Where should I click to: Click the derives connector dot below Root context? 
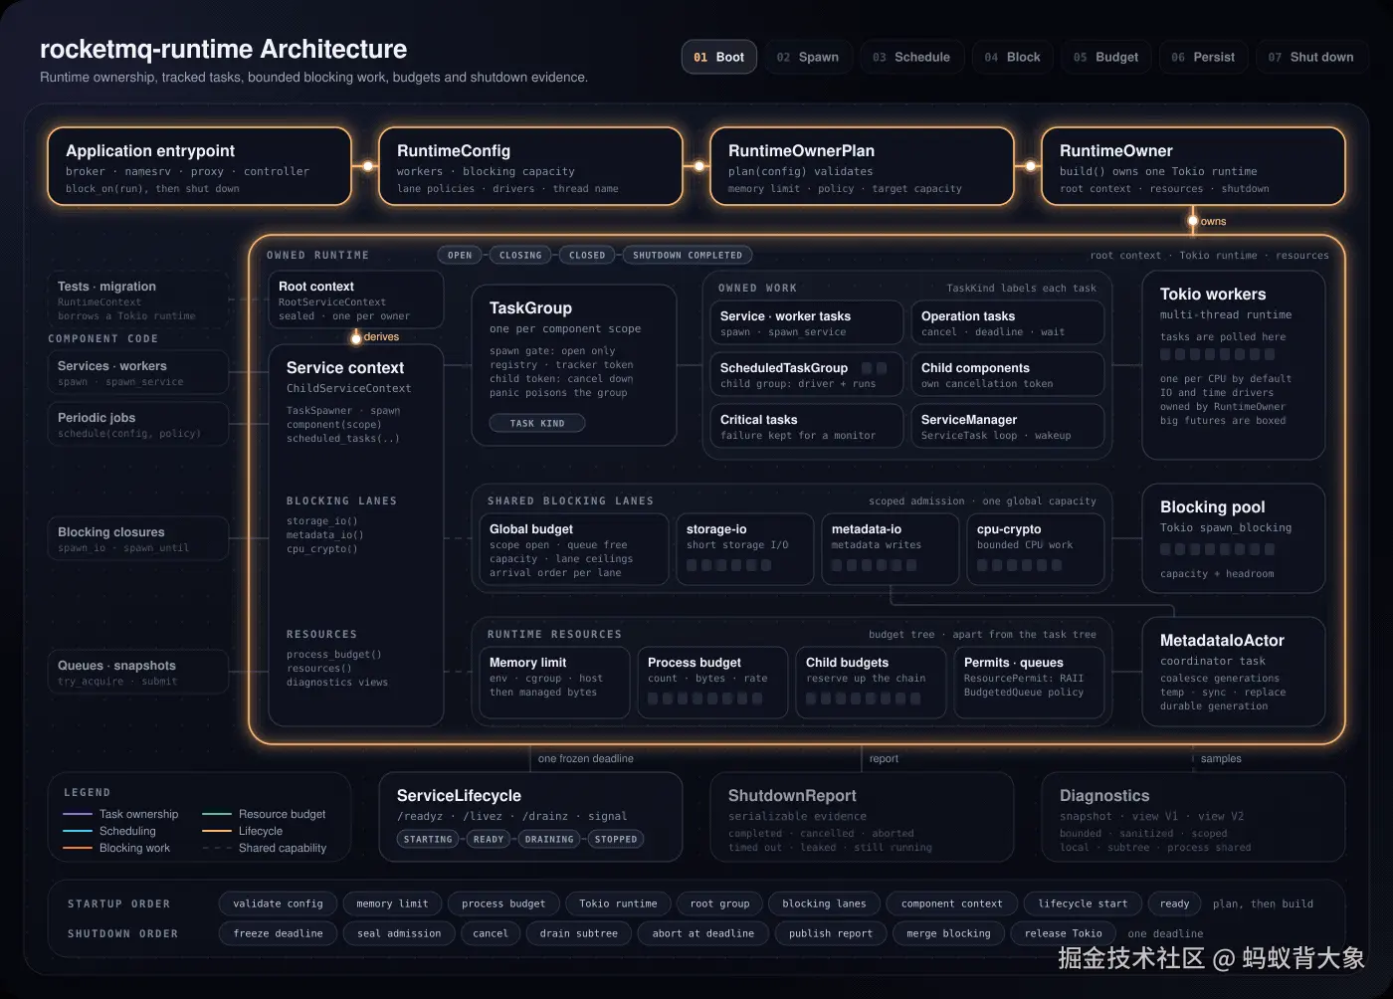click(x=355, y=336)
